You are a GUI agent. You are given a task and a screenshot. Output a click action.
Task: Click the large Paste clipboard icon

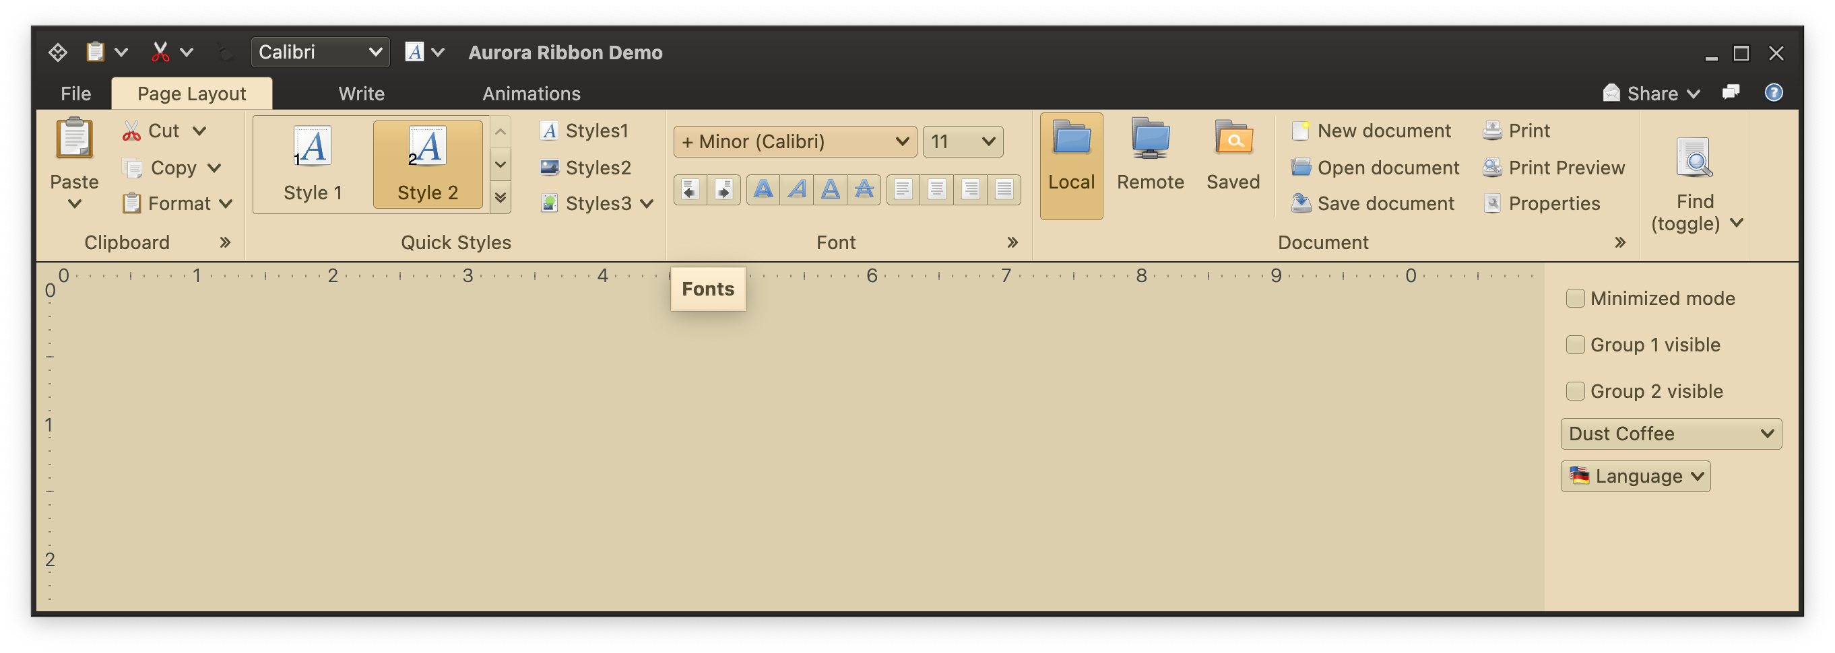pyautogui.click(x=74, y=138)
